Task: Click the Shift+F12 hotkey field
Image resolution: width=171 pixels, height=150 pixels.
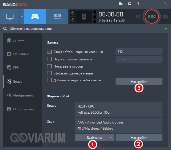Action: point(139,59)
